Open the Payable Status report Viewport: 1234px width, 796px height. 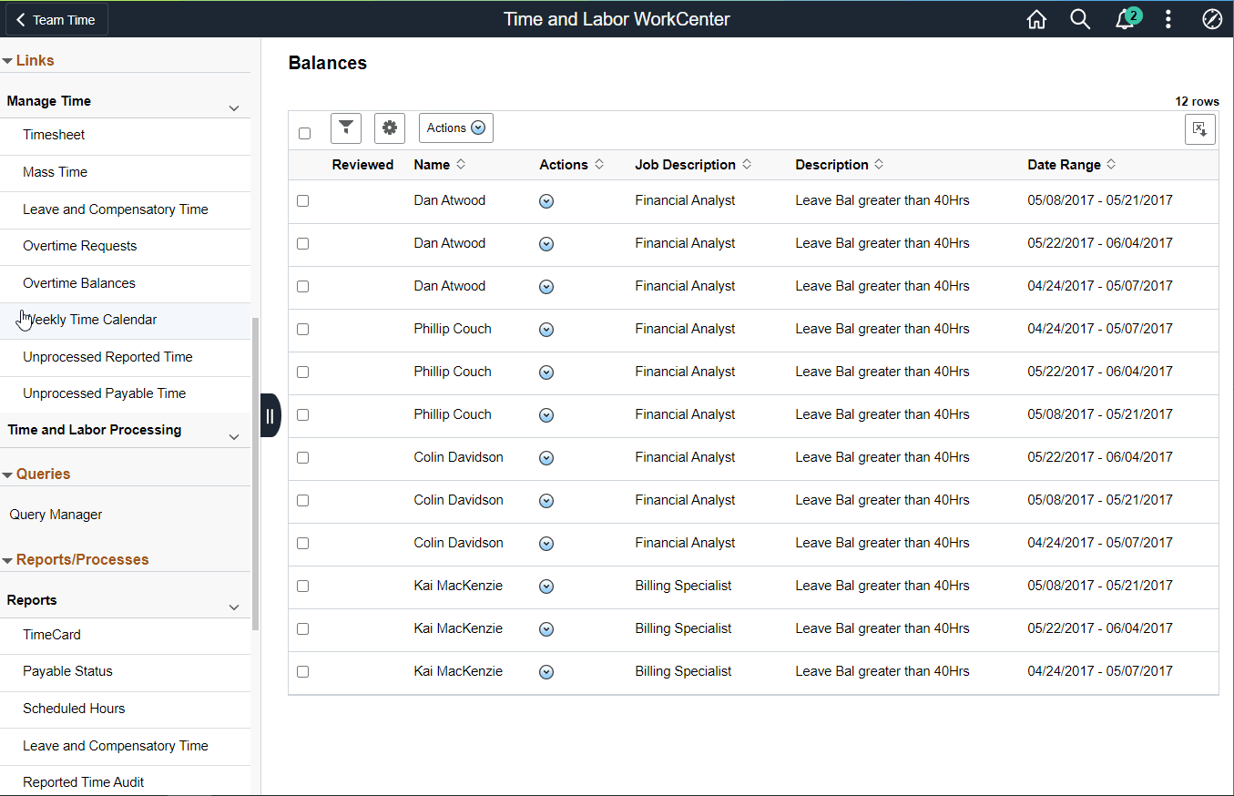[x=67, y=671]
